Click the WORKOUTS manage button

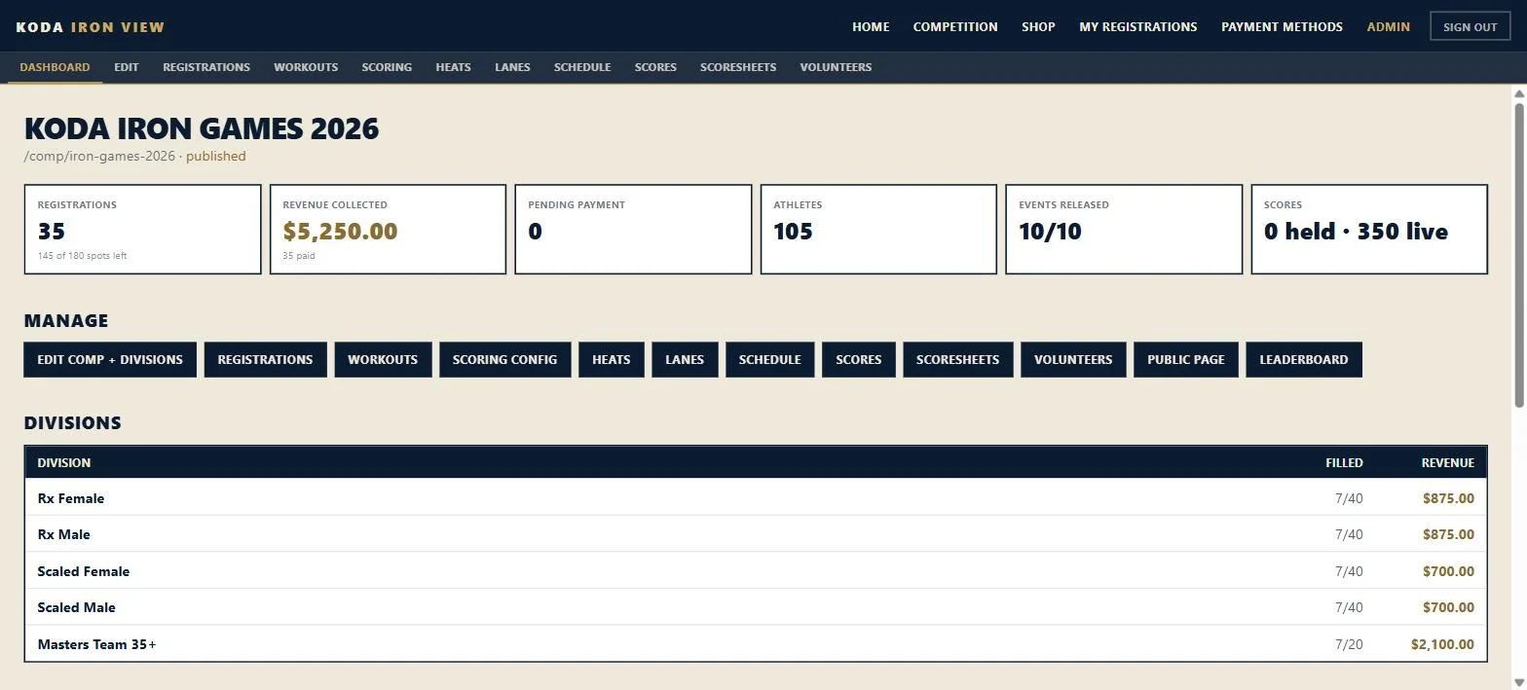point(383,359)
